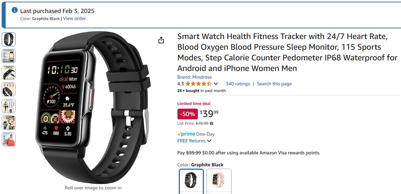The height and width of the screenshot is (194, 401).
Task: Click the info icon next to List Price
Action: [x=212, y=123]
